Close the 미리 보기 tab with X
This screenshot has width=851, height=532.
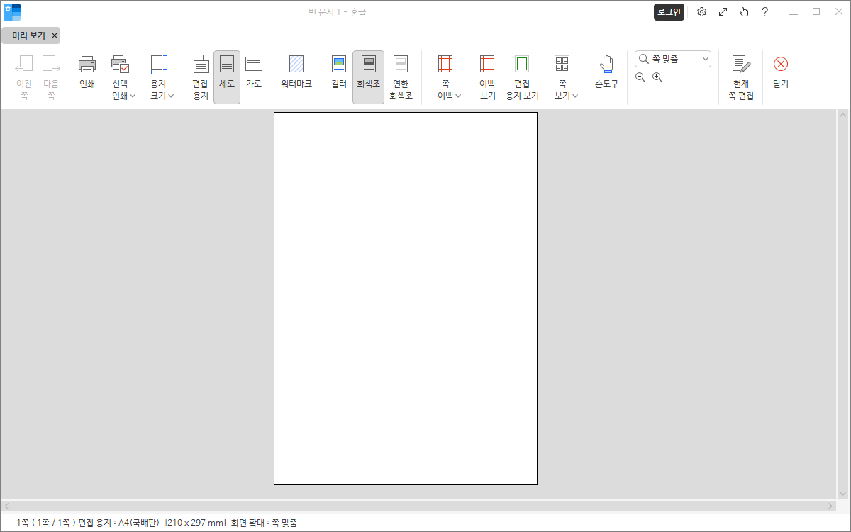point(55,35)
